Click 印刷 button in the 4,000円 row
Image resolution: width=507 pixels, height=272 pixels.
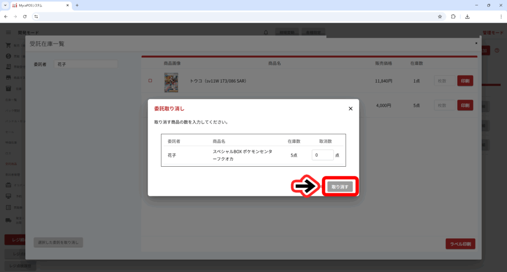(465, 105)
